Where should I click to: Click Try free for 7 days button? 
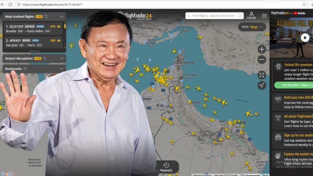click(294, 85)
